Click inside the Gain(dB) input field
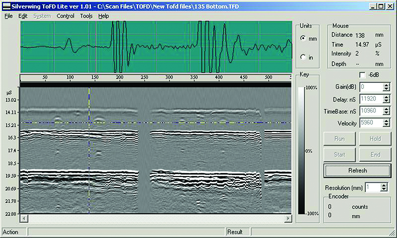 pos(370,87)
